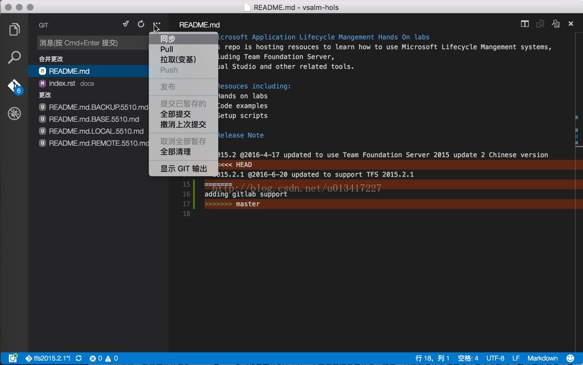Click the tfs2015.2.1 branch indicator
This screenshot has width=583, height=365.
[48, 358]
